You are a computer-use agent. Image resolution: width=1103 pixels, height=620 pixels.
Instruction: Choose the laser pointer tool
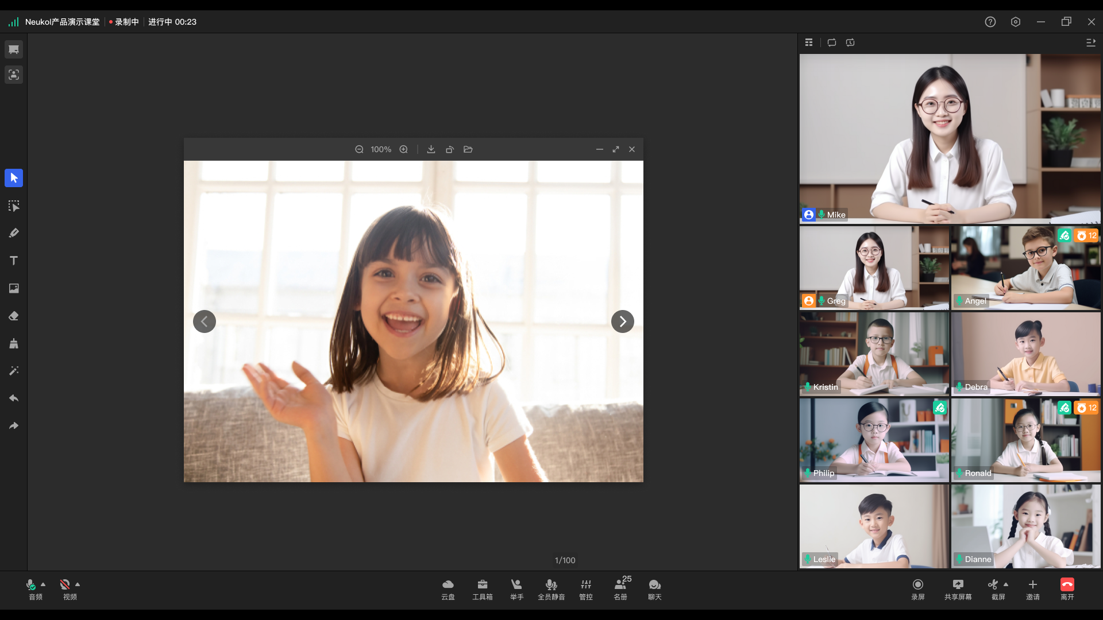click(x=14, y=371)
